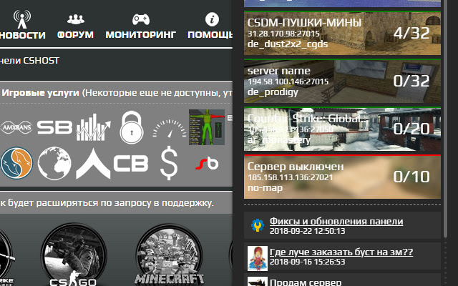The height and width of the screenshot is (286, 458).
Task: Click the right sidebar vertical scrollbar
Action: 445,119
